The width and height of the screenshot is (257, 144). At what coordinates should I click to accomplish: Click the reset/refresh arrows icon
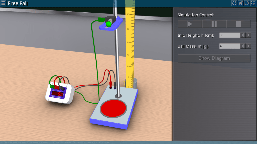234,3
